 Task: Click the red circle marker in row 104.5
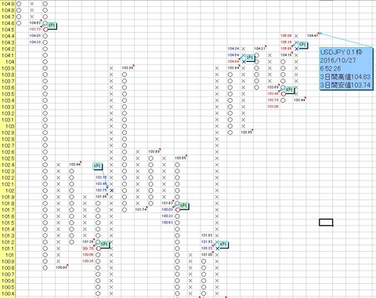(x=45, y=30)
